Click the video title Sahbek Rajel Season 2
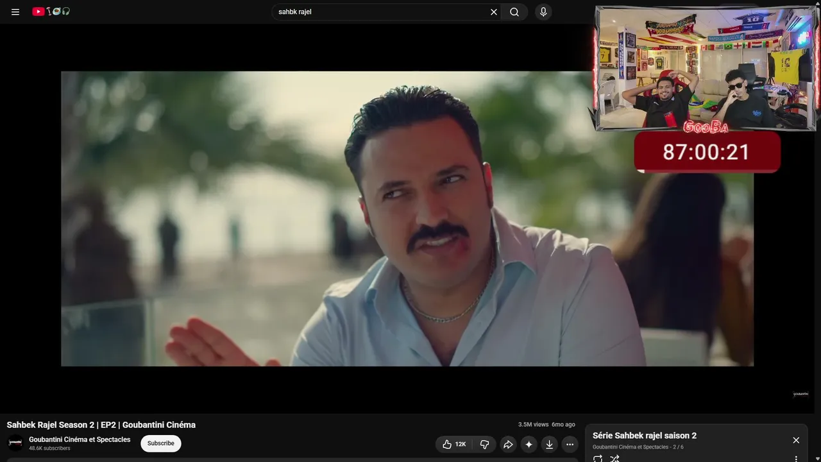Image resolution: width=821 pixels, height=462 pixels. coord(101,425)
